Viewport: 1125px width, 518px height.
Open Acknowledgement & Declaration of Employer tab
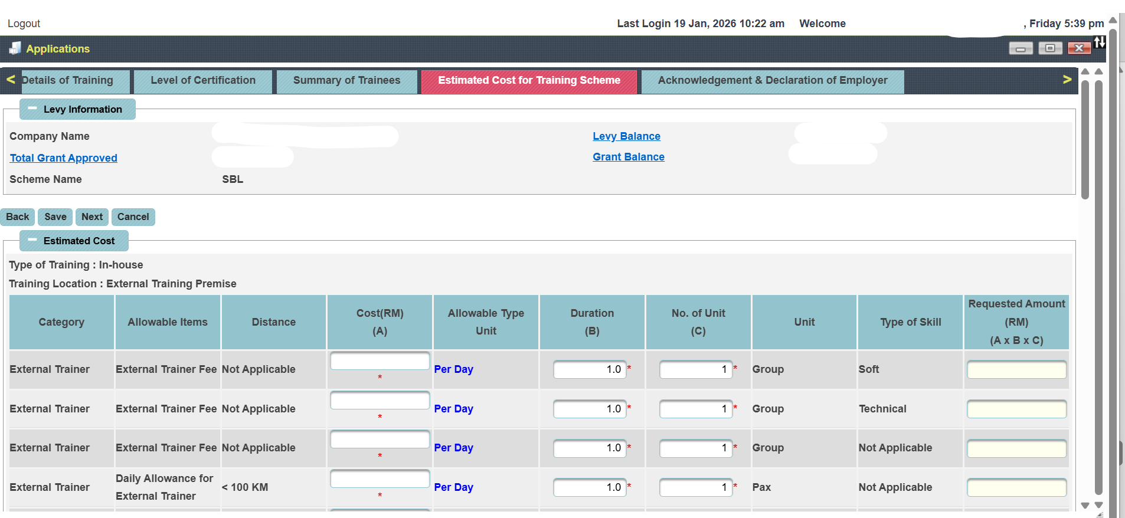pyautogui.click(x=772, y=81)
